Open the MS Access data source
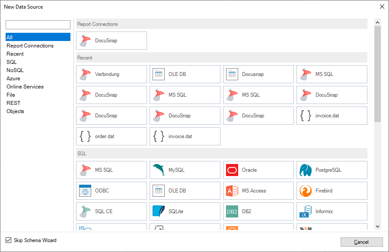Screen dimensions: 389x252 (x=258, y=191)
